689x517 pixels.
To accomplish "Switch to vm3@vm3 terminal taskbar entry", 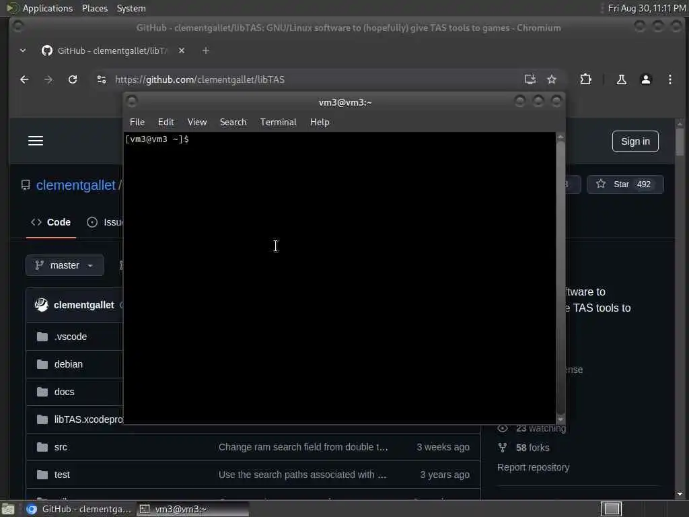I will (192, 509).
